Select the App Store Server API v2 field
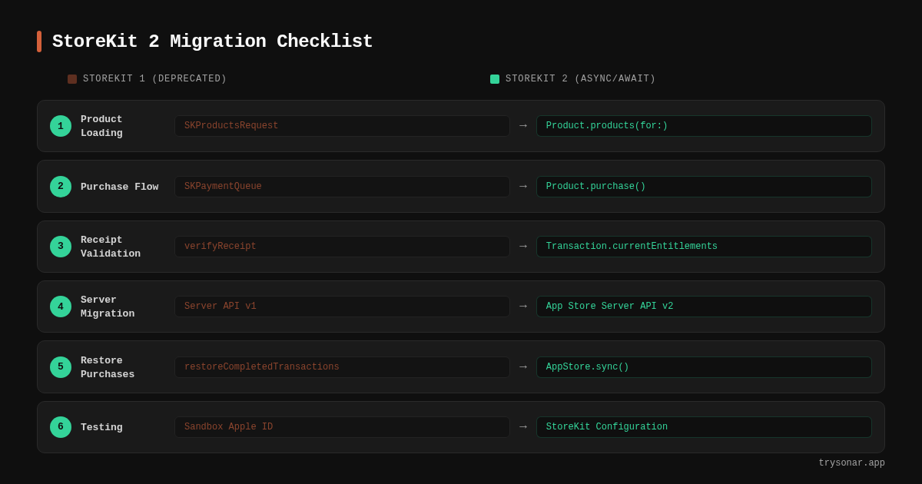 coord(704,307)
